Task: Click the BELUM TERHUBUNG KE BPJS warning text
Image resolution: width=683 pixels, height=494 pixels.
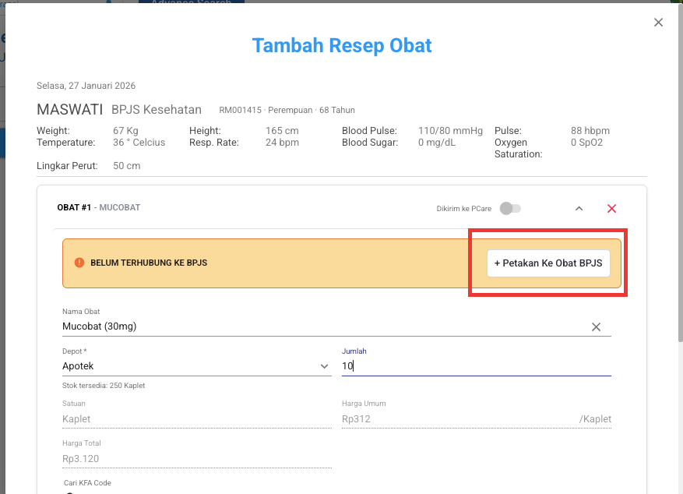Action: (149, 263)
